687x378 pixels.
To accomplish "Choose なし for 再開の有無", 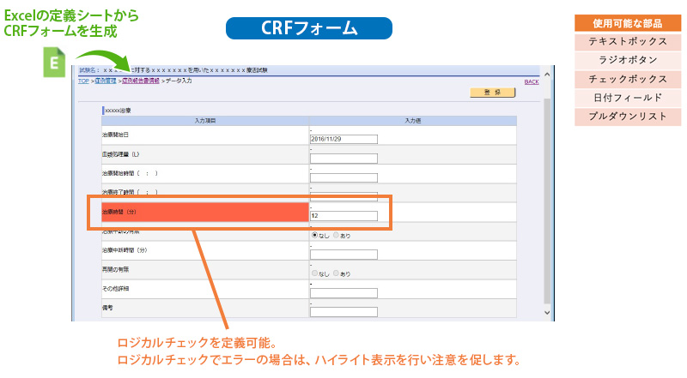I will point(314,273).
